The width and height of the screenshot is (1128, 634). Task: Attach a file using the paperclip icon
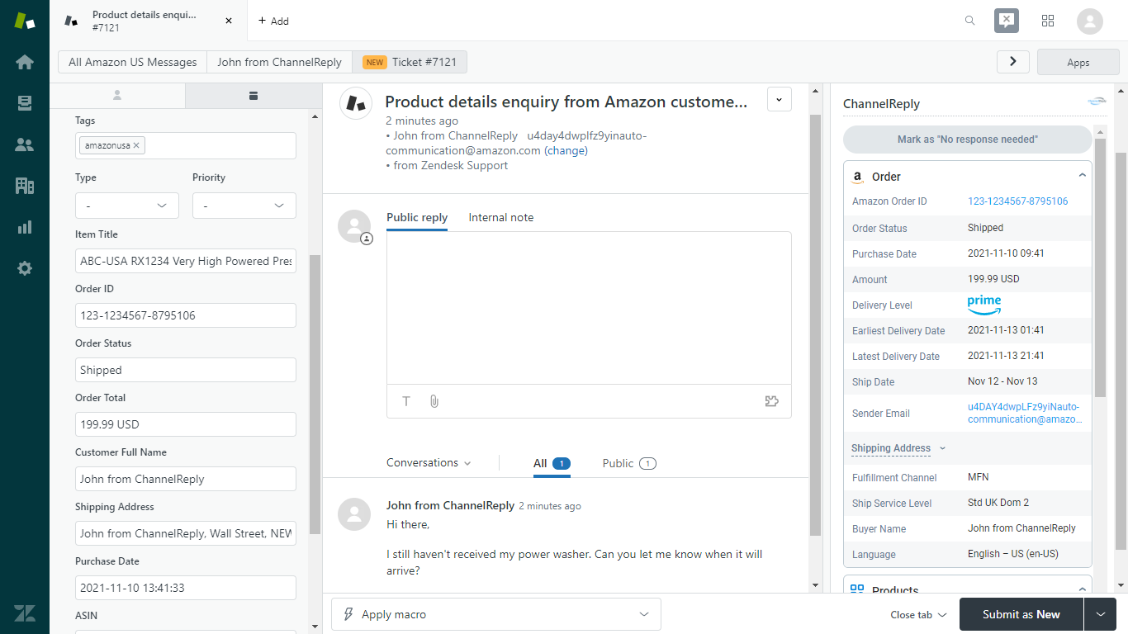[434, 401]
